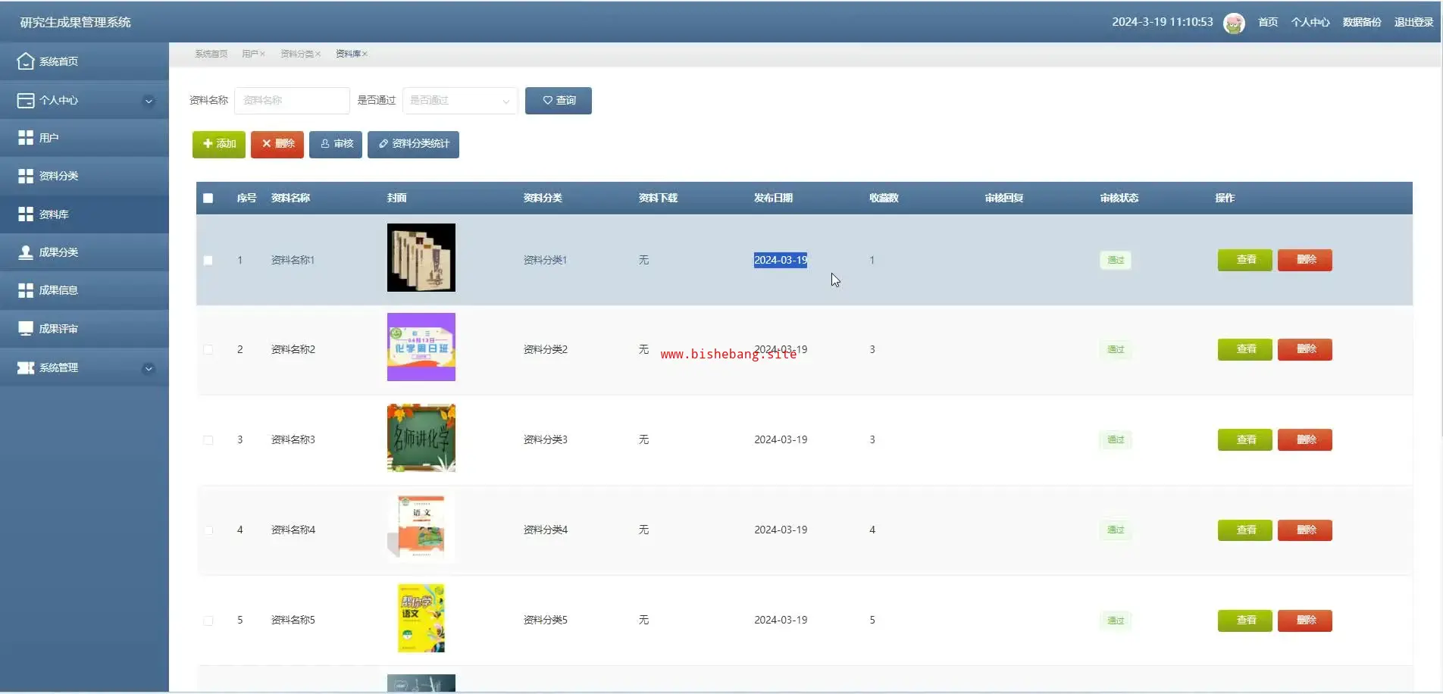Click the person icon beside 成果分类
This screenshot has width=1443, height=694.
(26, 252)
